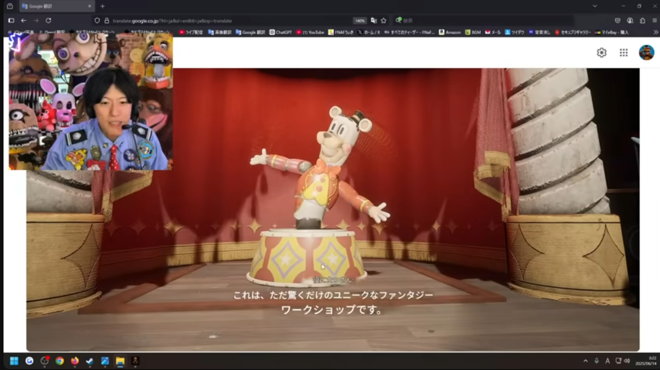The height and width of the screenshot is (370, 660).
Task: Open the Firefox account icon
Action: (630, 21)
